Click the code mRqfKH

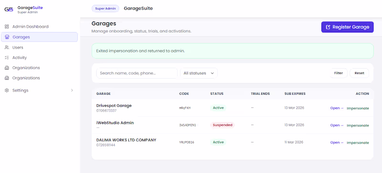(185, 108)
